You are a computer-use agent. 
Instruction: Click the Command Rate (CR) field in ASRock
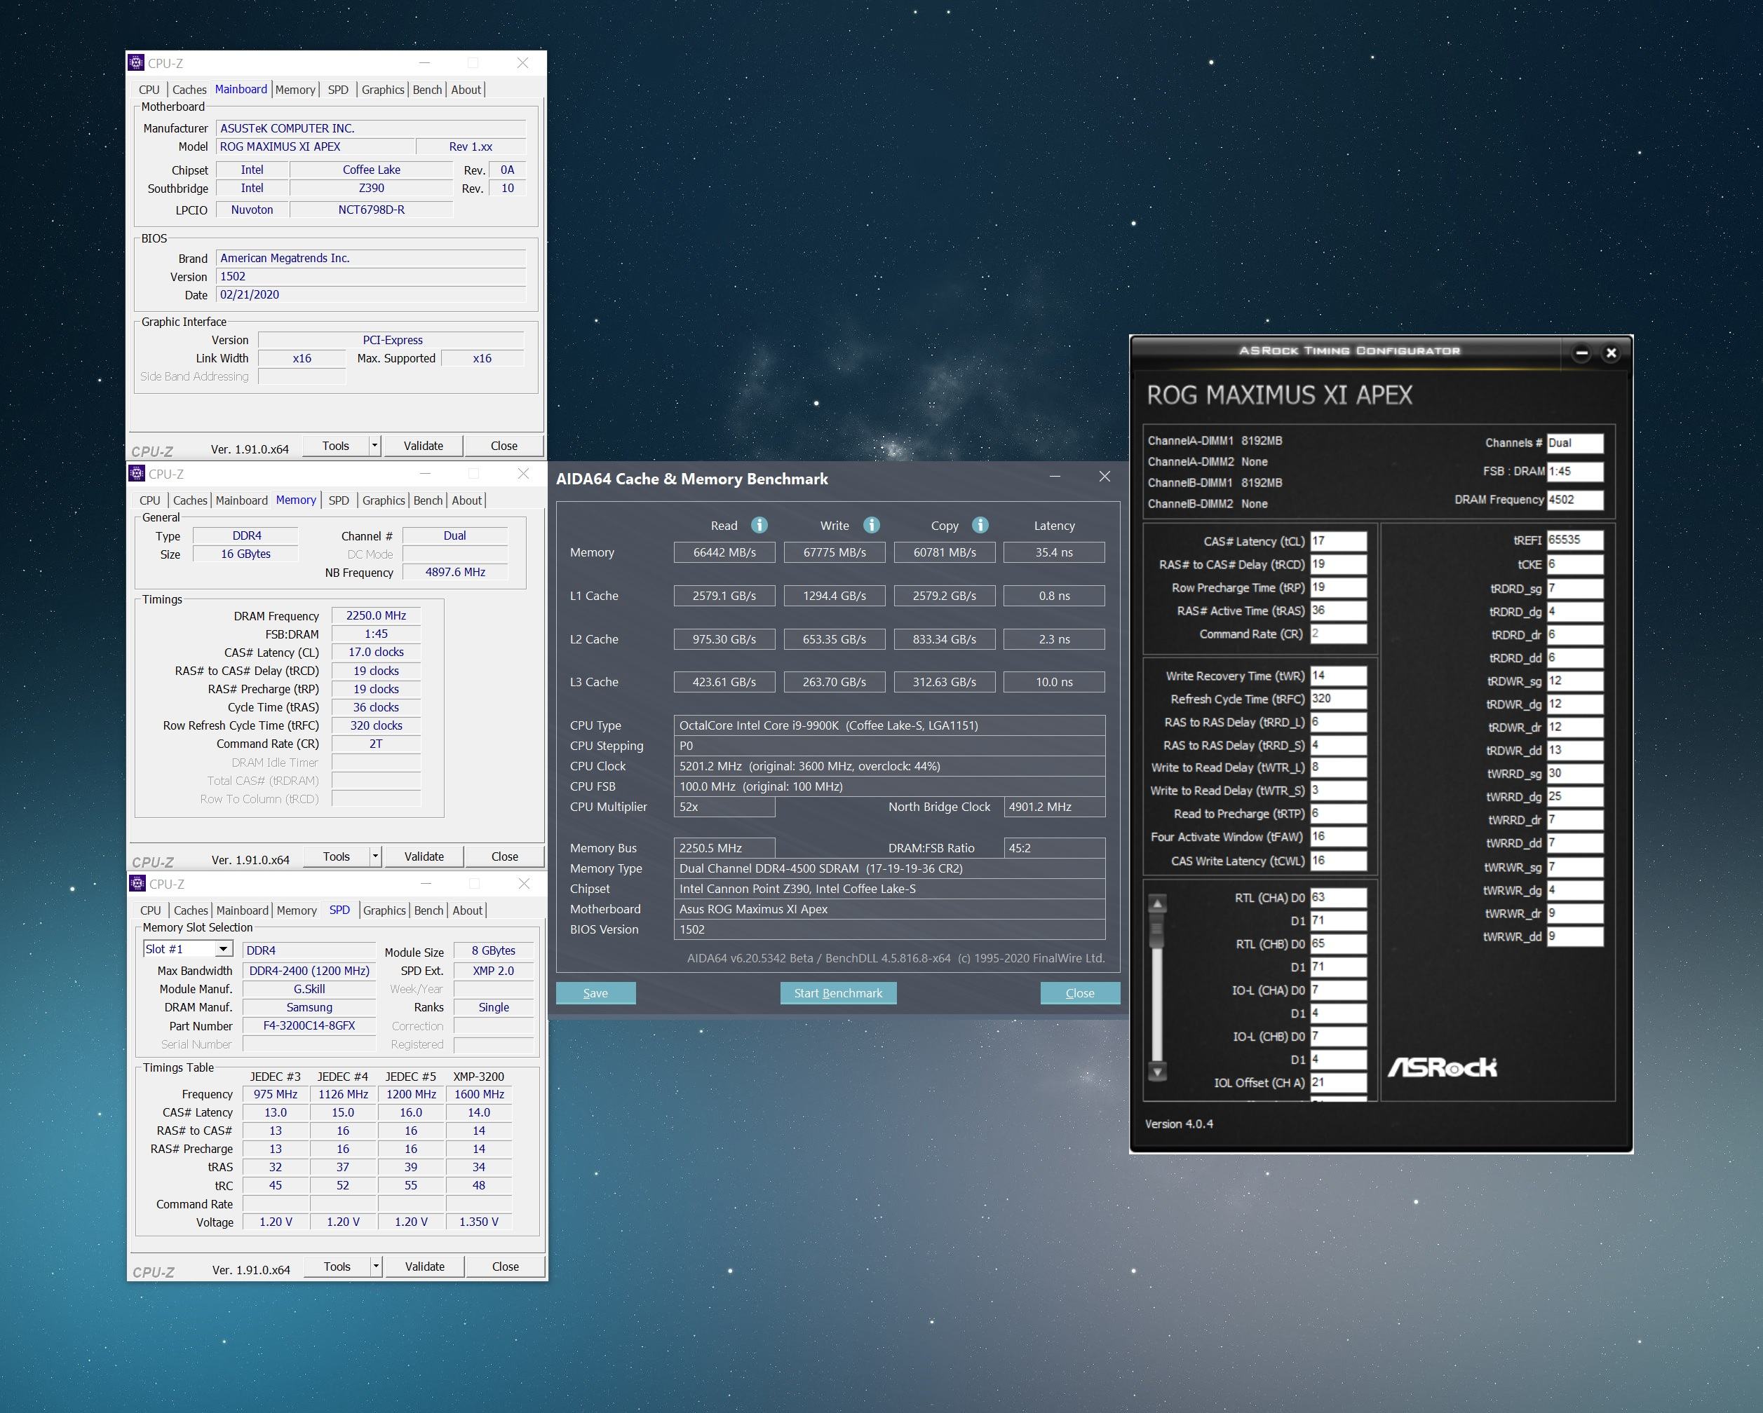[x=1338, y=634]
